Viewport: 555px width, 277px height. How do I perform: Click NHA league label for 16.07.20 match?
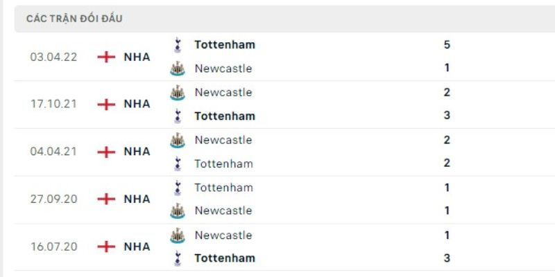pyautogui.click(x=137, y=247)
